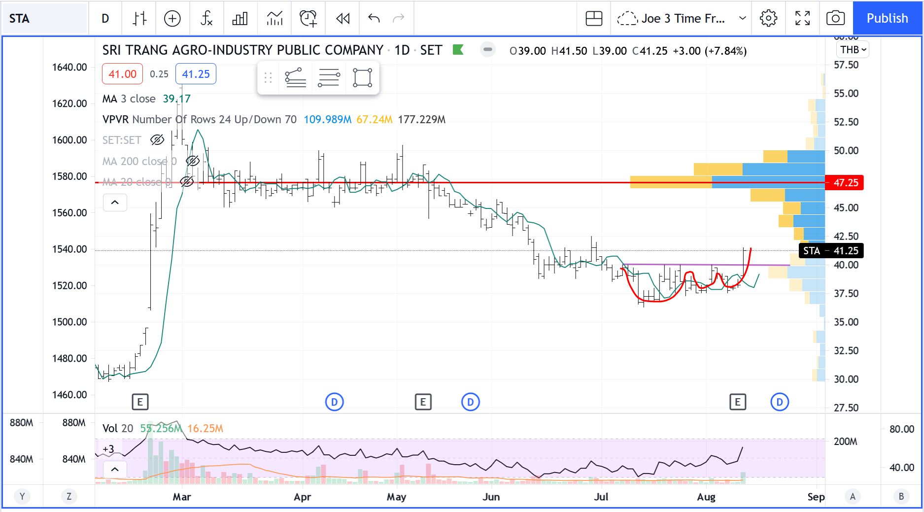This screenshot has width=924, height=512.
Task: Toggle the Y axis button
Action: [x=22, y=496]
